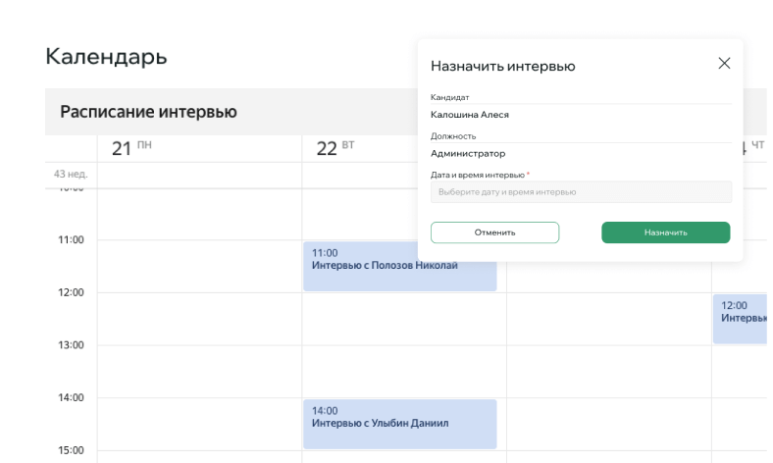Select the Кандидат field with Калошина Алеся

click(581, 114)
